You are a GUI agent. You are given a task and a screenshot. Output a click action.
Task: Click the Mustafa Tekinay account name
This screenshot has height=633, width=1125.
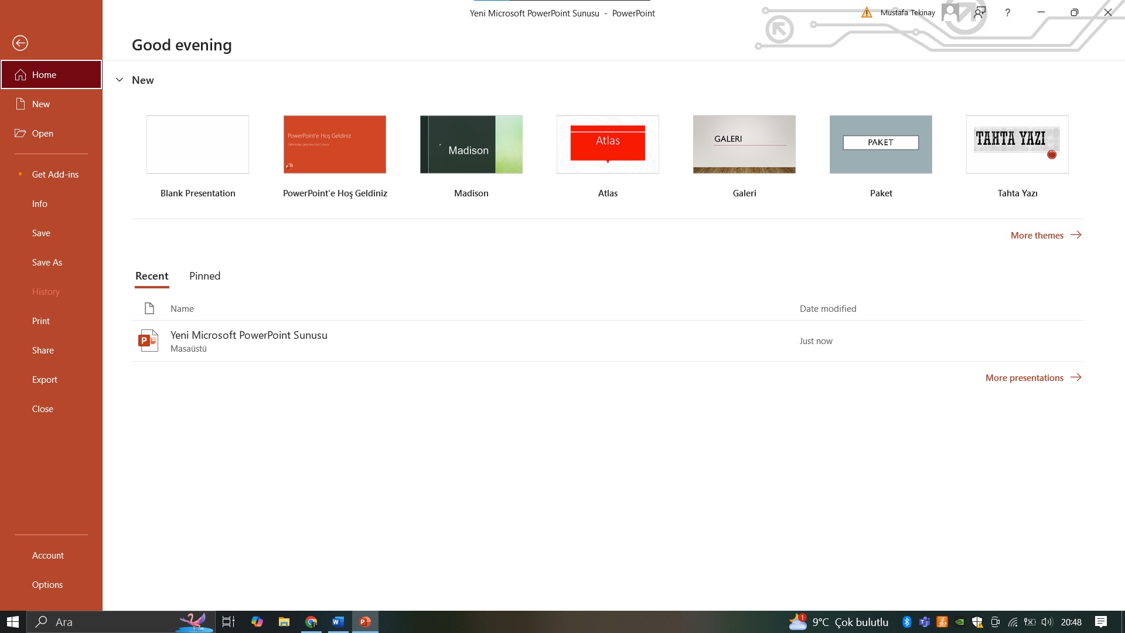(908, 12)
